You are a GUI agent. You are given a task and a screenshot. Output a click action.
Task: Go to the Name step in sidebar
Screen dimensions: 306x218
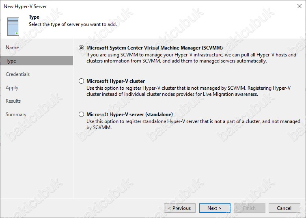point(12,47)
